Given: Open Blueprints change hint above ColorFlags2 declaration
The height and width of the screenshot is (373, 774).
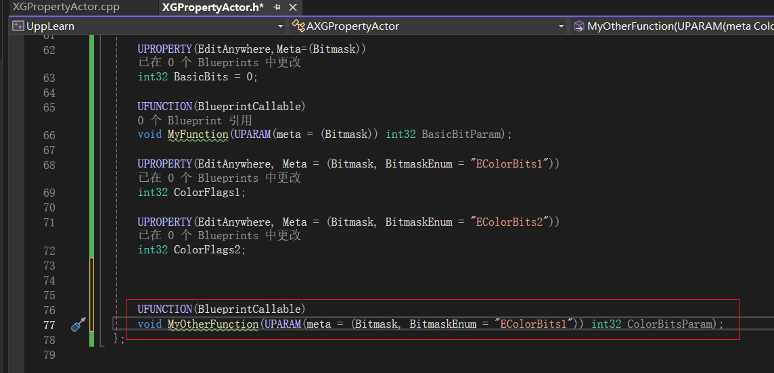Looking at the screenshot, I should [x=219, y=236].
